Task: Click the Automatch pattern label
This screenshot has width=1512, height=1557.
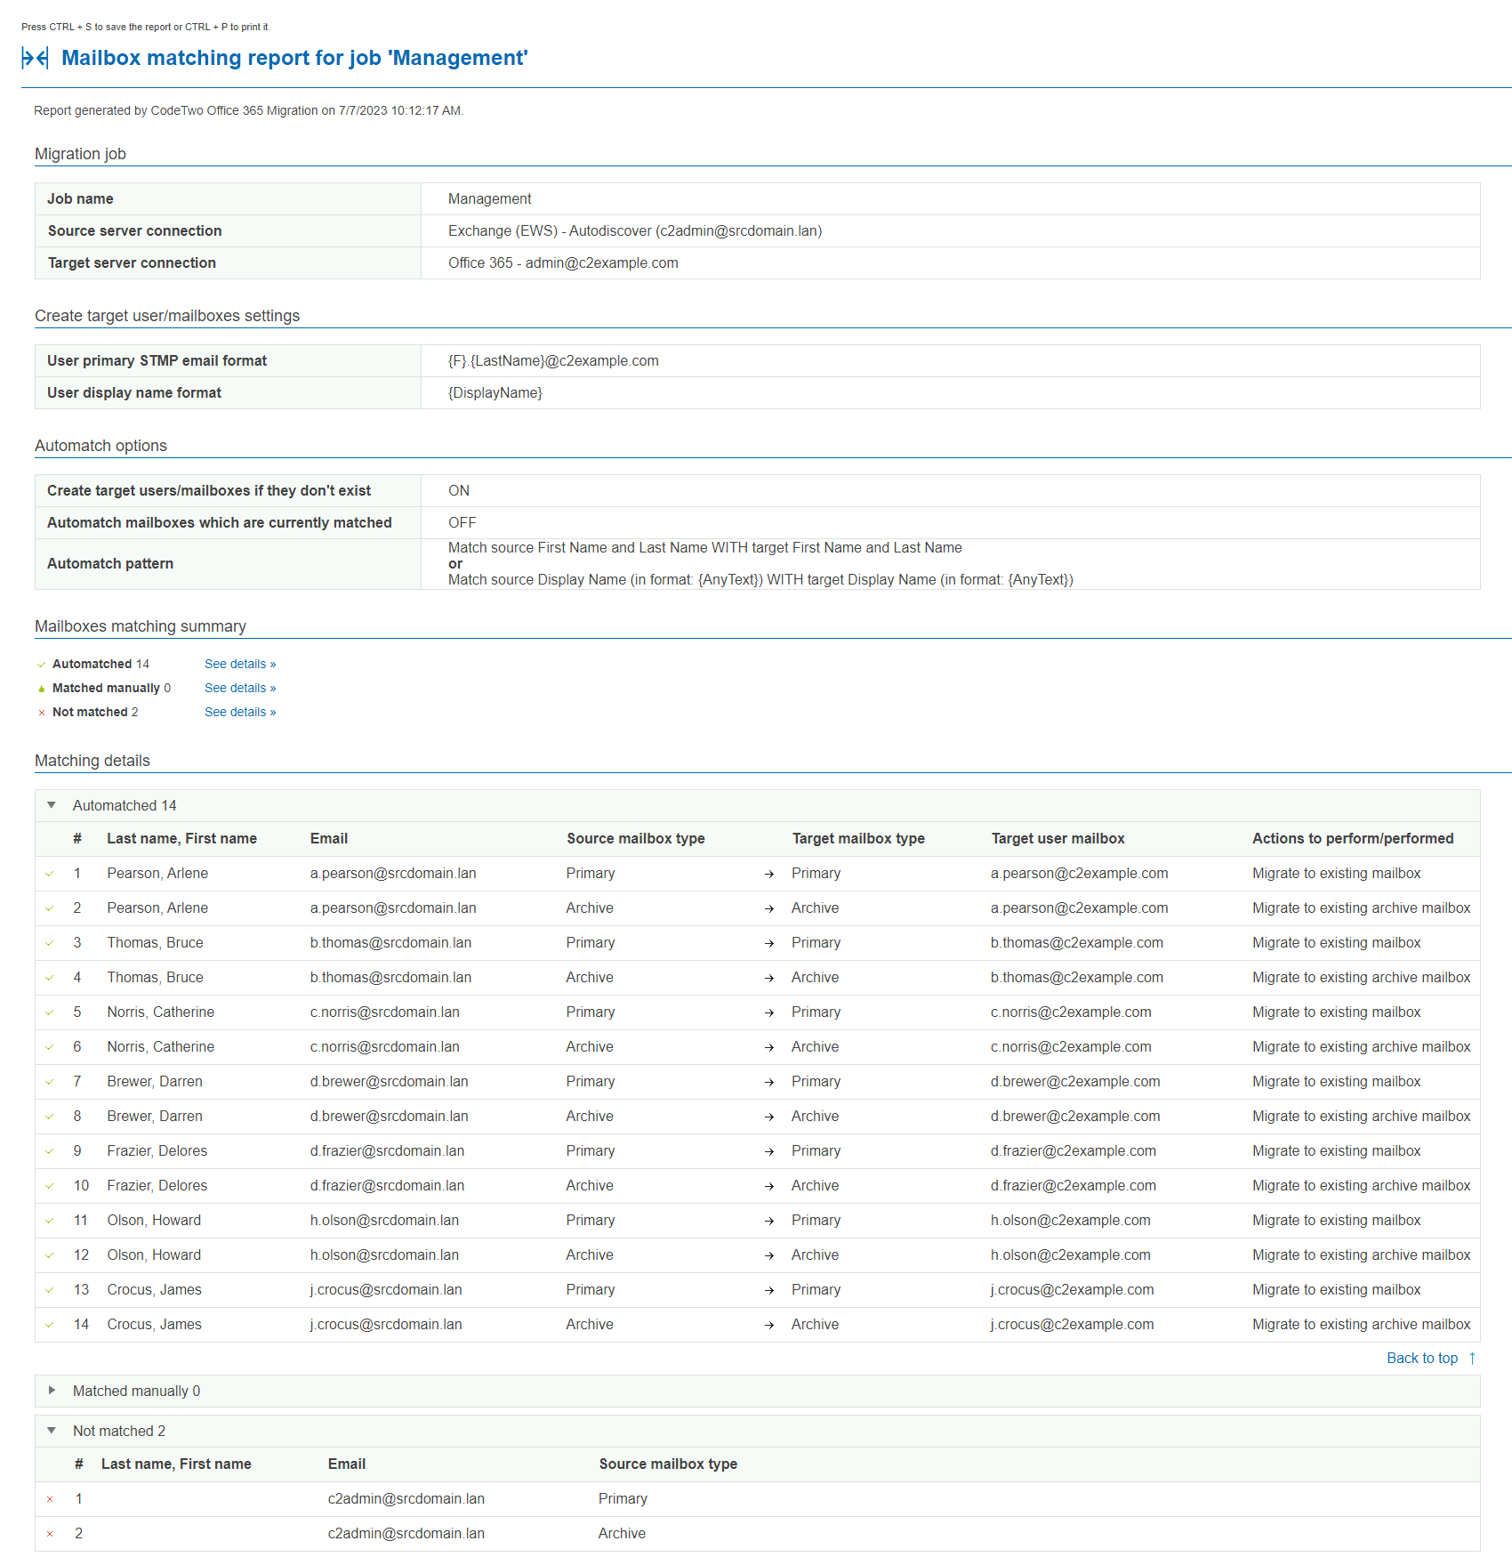Action: pos(110,564)
